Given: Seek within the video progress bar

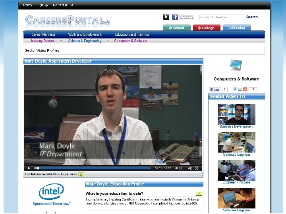Looking at the screenshot, I should tap(93, 168).
